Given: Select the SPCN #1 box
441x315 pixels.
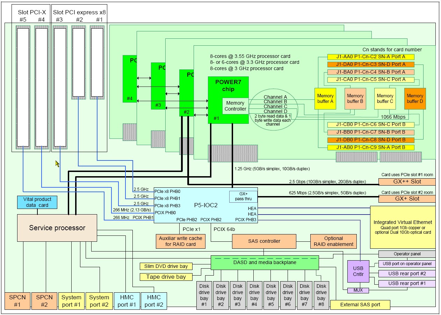Looking at the screenshot, I should pyautogui.click(x=17, y=301).
